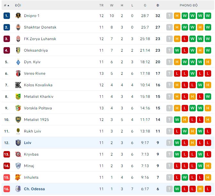Click the Dnipro-1 club crest icon

(x=18, y=16)
